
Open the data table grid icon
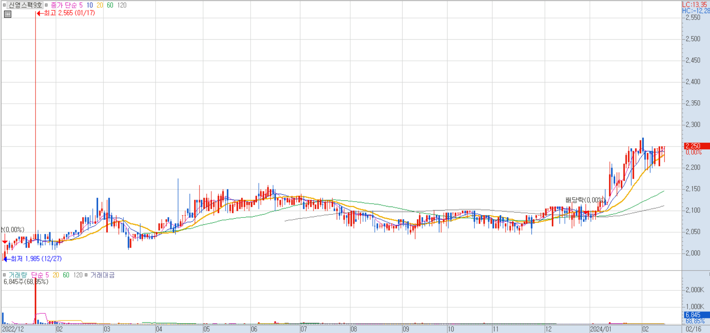pyautogui.click(x=7, y=14)
